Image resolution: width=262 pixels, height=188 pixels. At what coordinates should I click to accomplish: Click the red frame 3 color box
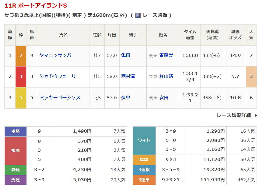click(x=21, y=76)
